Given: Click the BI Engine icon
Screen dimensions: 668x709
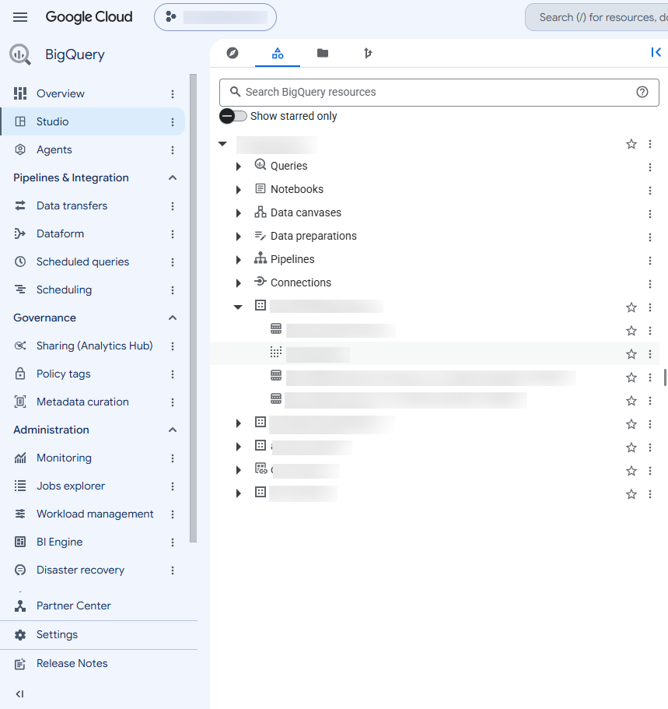Looking at the screenshot, I should click(x=20, y=542).
